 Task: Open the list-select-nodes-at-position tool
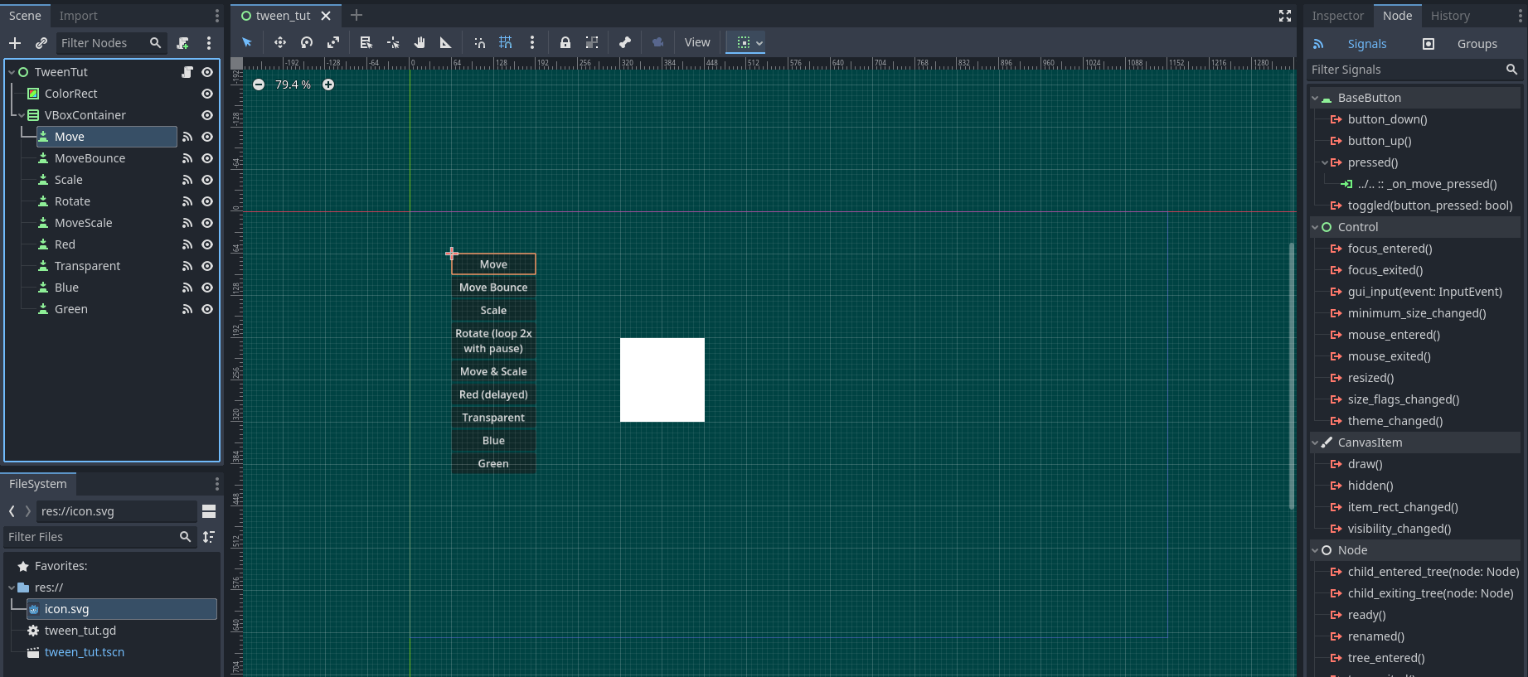(x=366, y=42)
